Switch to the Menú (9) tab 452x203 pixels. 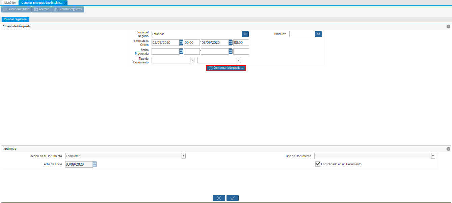coord(10,3)
